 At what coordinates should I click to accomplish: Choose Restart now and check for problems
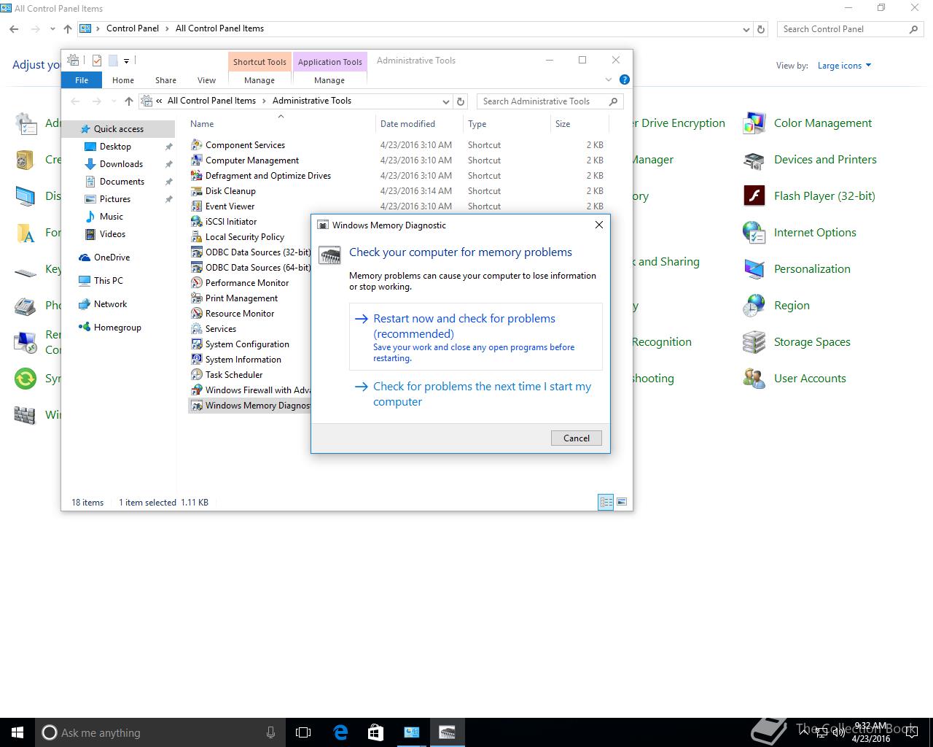pyautogui.click(x=476, y=337)
